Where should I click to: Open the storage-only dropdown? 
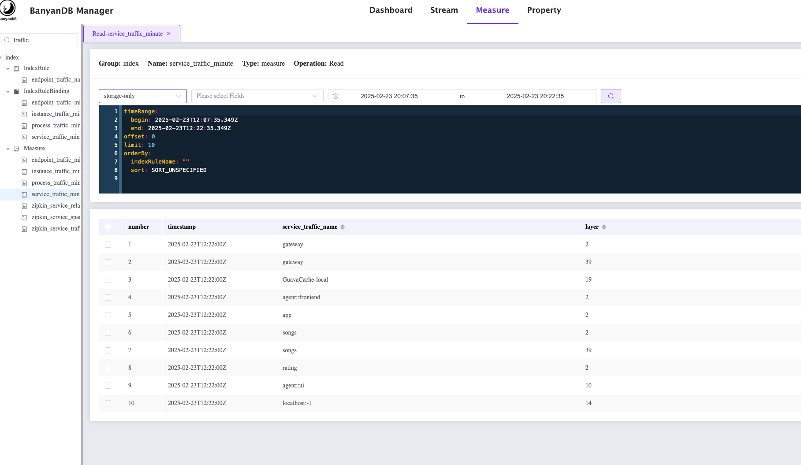tap(142, 96)
